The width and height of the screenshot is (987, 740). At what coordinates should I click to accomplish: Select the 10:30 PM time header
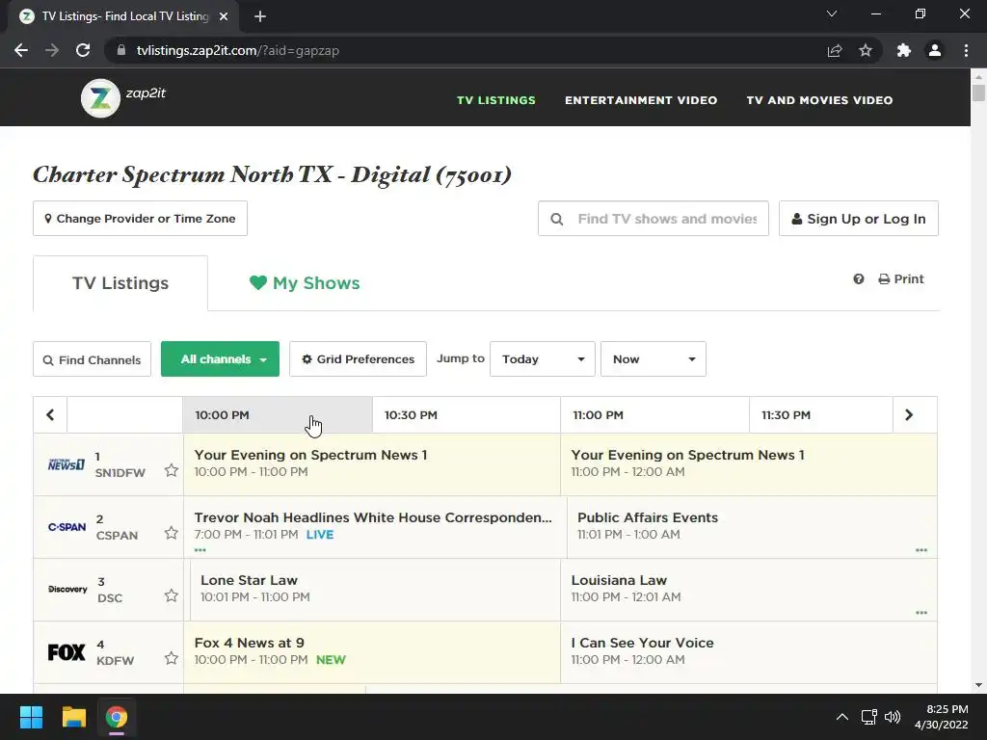[x=467, y=414]
